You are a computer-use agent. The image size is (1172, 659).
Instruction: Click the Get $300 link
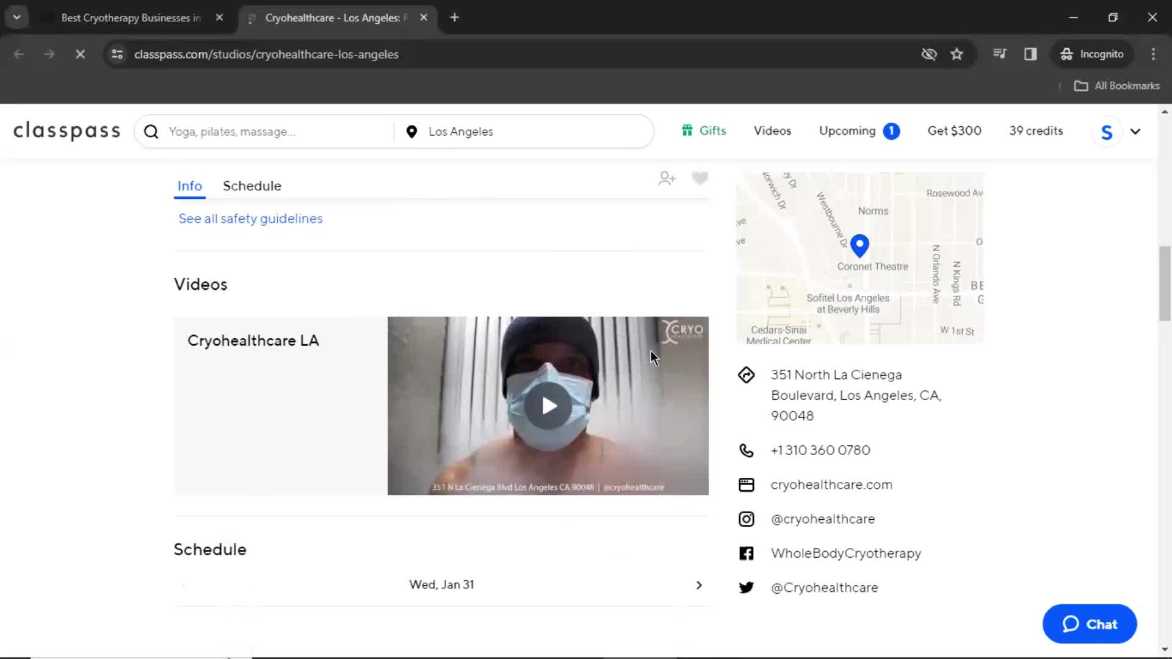(954, 131)
